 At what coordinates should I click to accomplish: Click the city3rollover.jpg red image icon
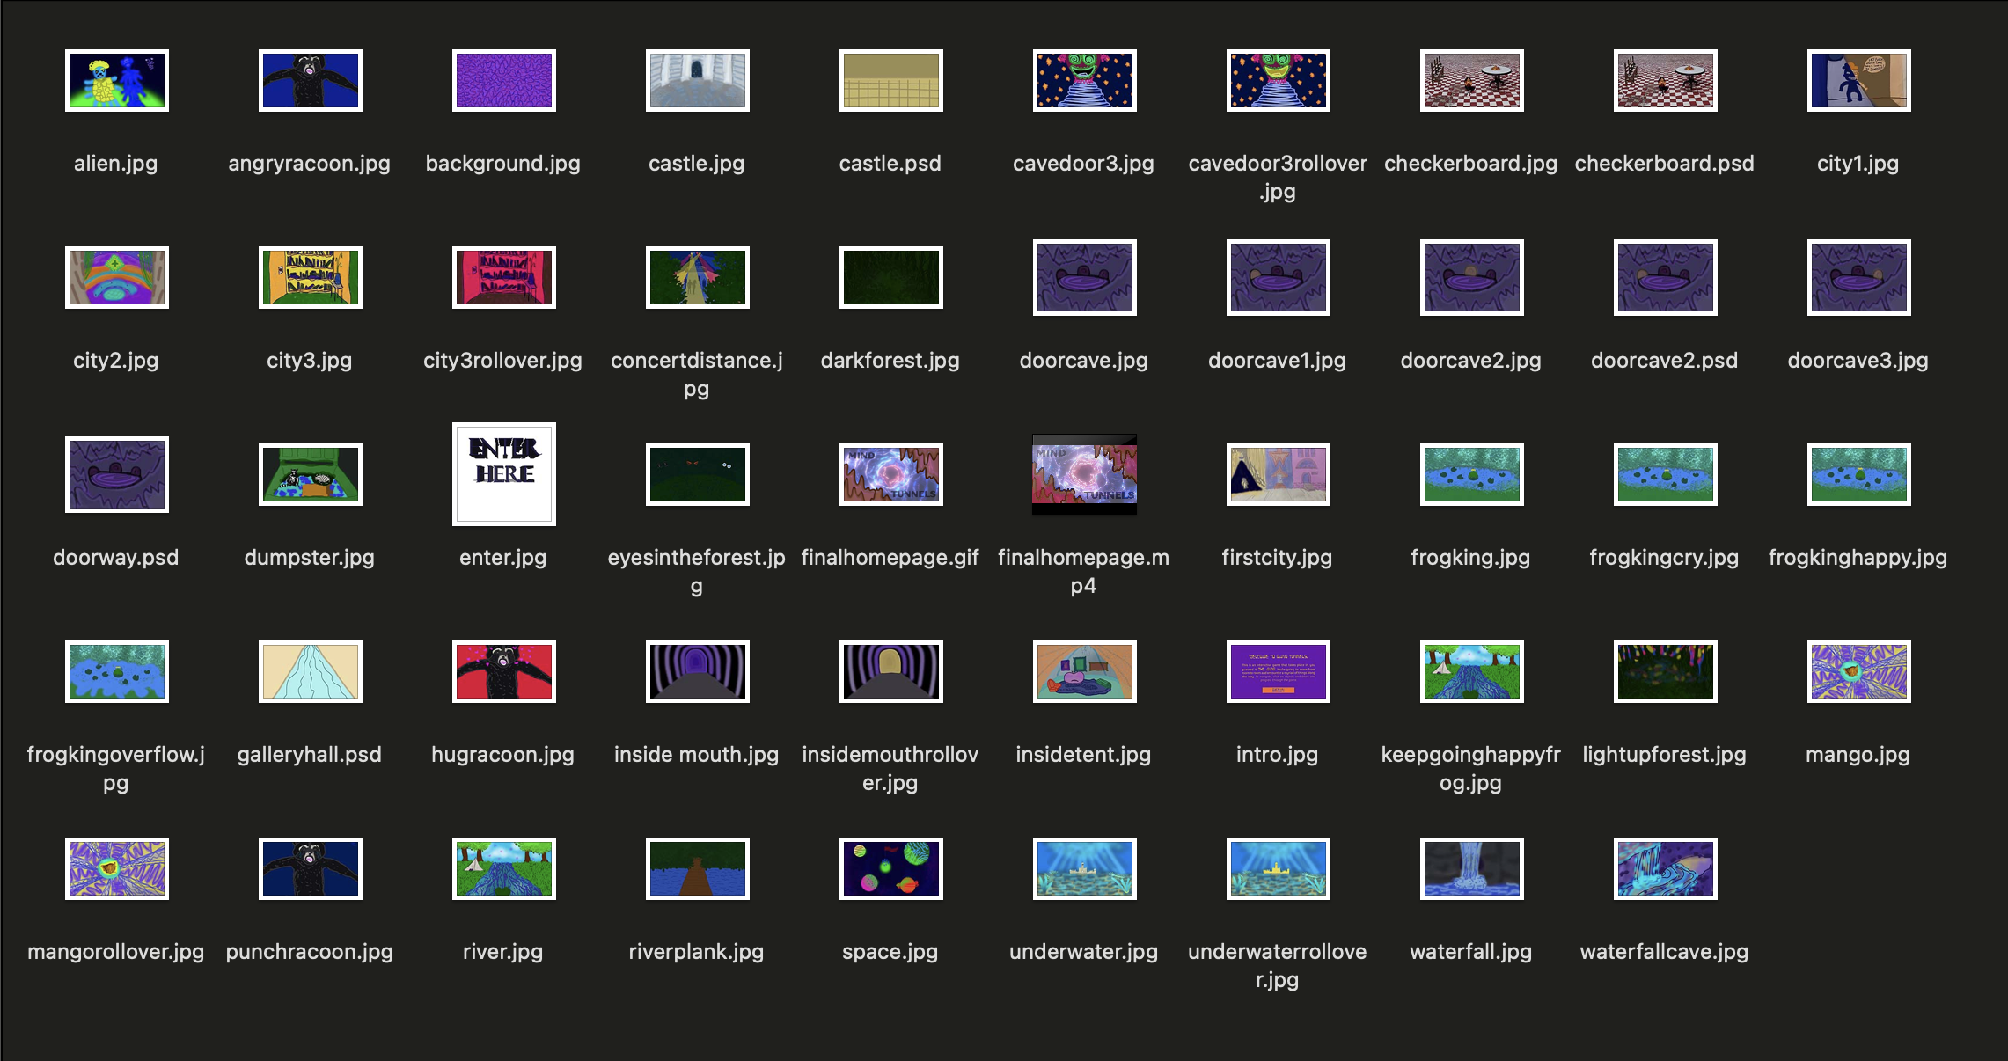click(503, 277)
